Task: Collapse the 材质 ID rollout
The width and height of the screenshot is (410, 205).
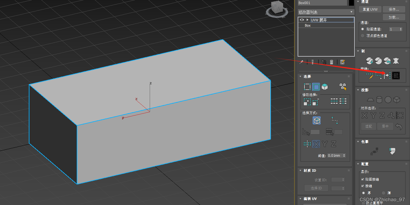Action: pos(300,171)
